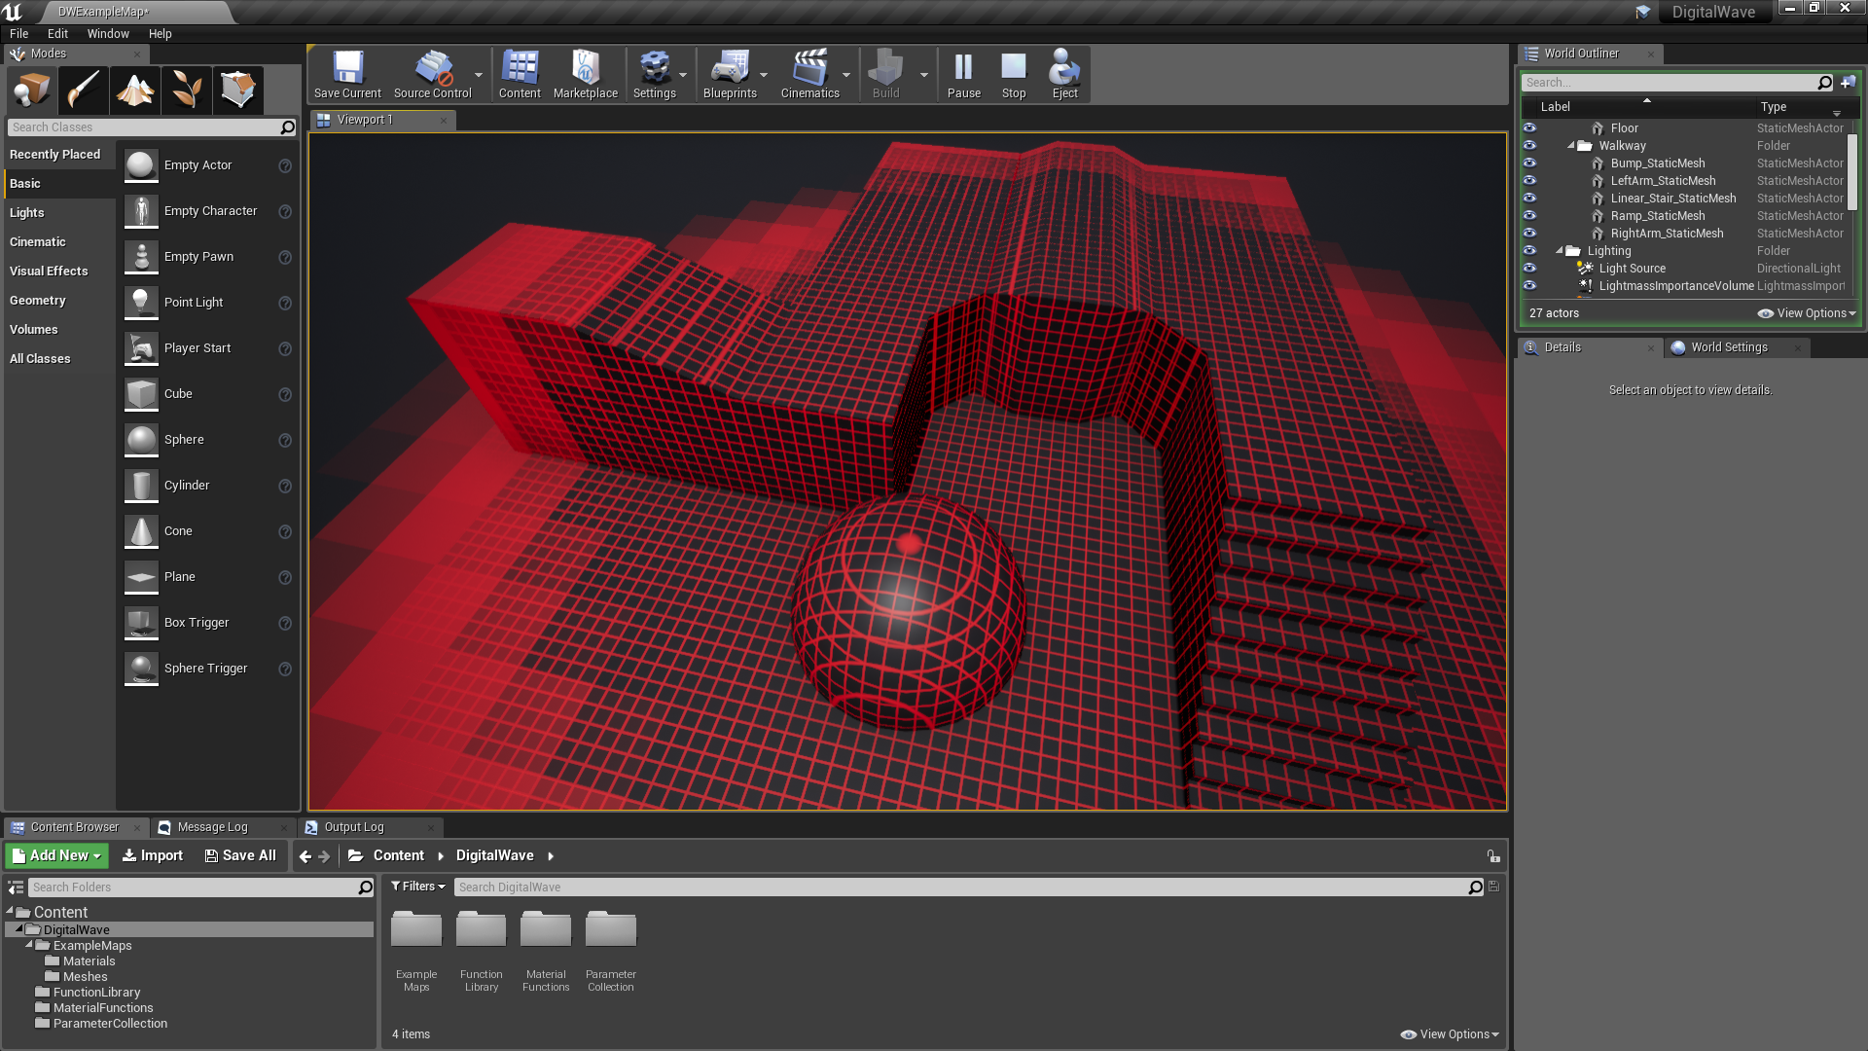This screenshot has height=1051, width=1868.
Task: Select the Point Light class icon
Action: (141, 303)
